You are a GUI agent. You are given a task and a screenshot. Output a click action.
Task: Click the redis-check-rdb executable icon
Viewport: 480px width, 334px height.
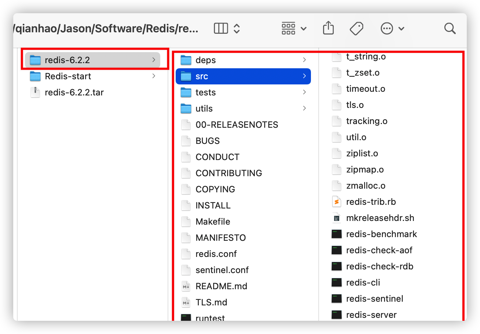(x=337, y=266)
